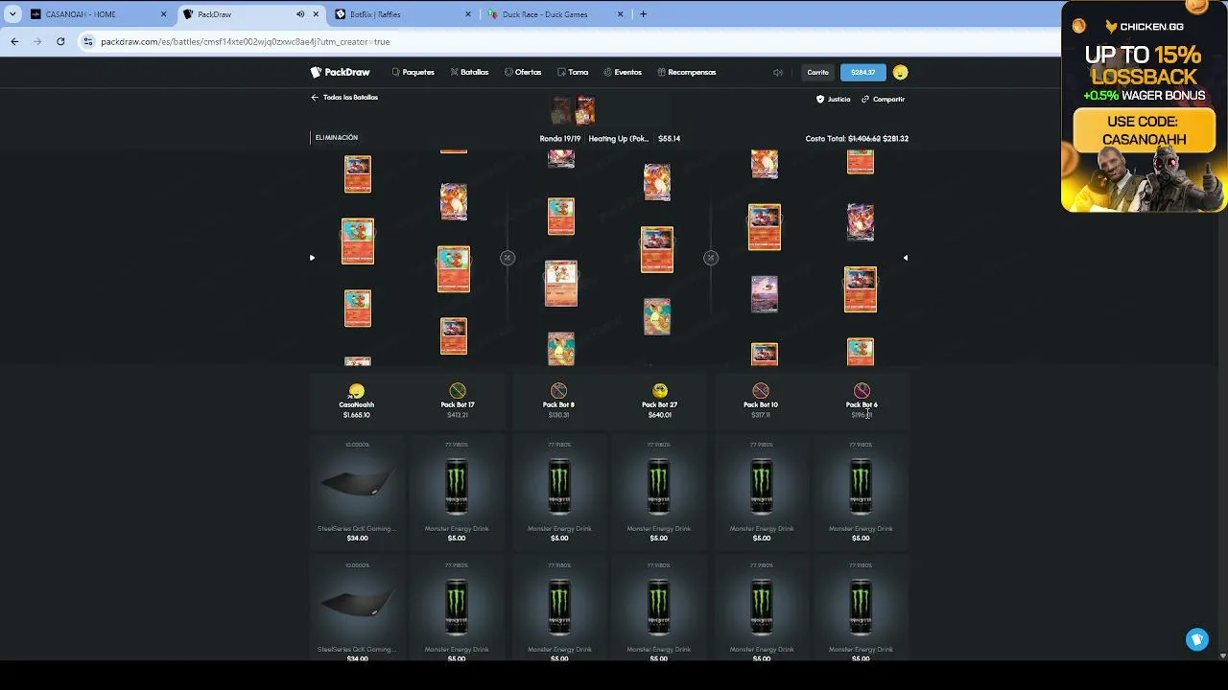View site information icon in address bar
Viewport: 1228px width, 690px height.
click(x=89, y=41)
